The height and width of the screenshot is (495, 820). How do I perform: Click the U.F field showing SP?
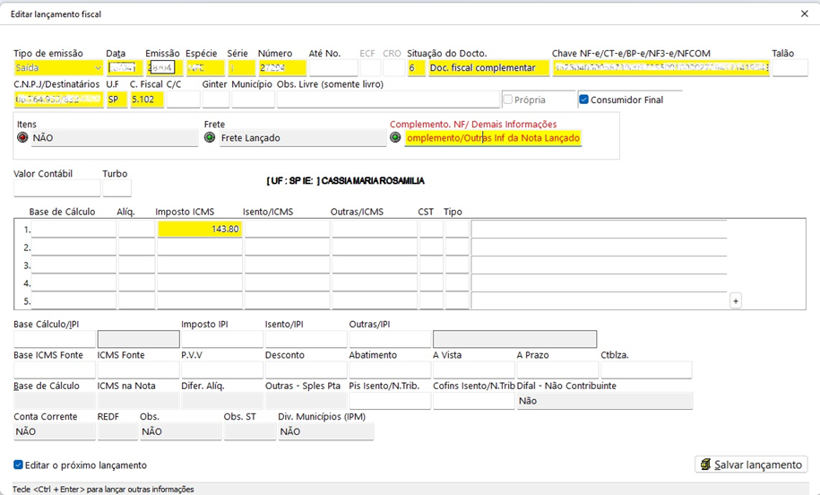pos(117,100)
